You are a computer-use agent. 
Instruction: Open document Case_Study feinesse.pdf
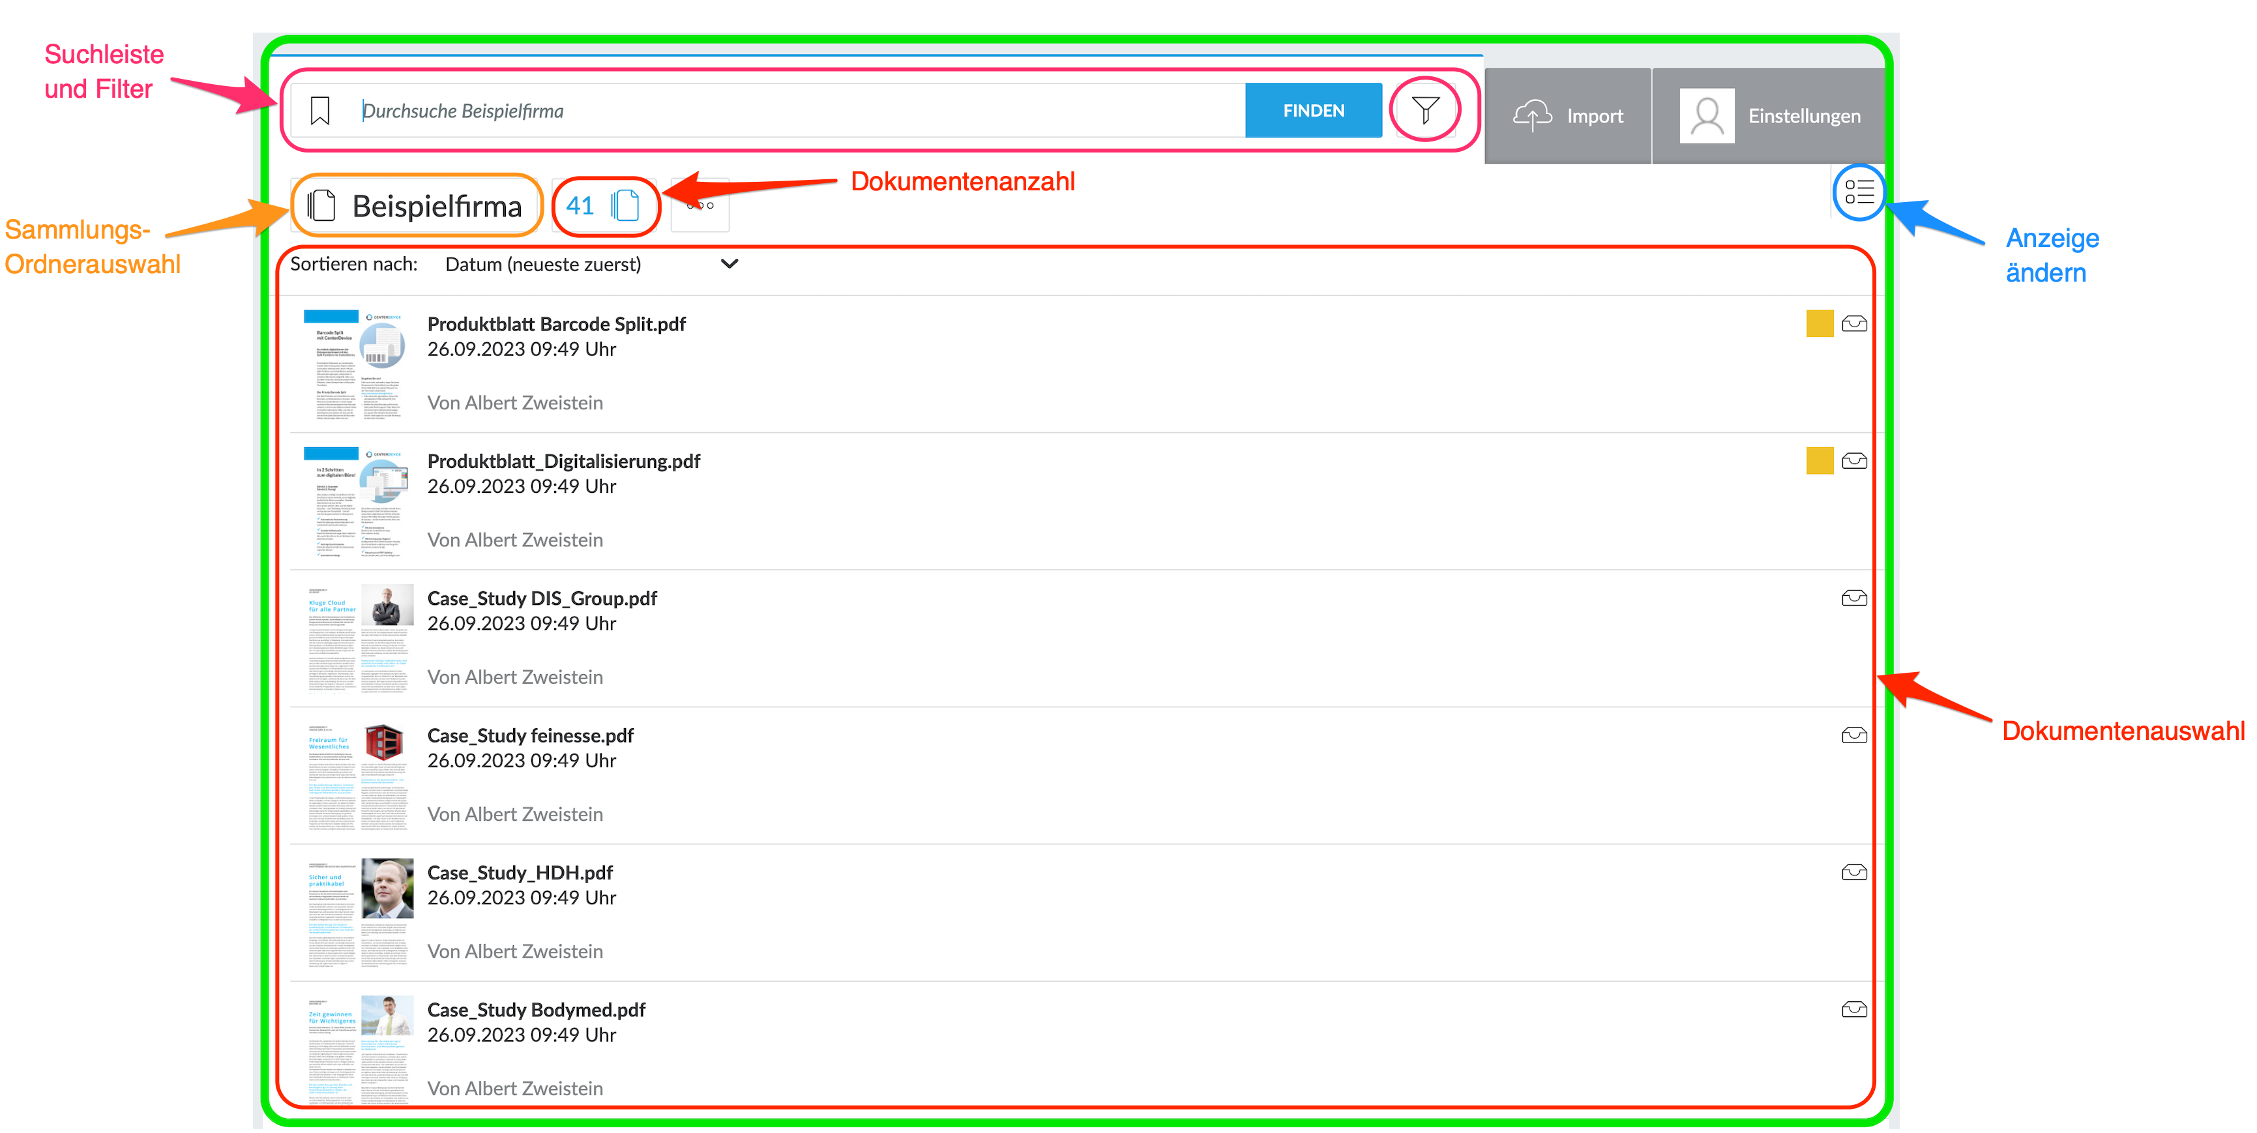(x=530, y=736)
